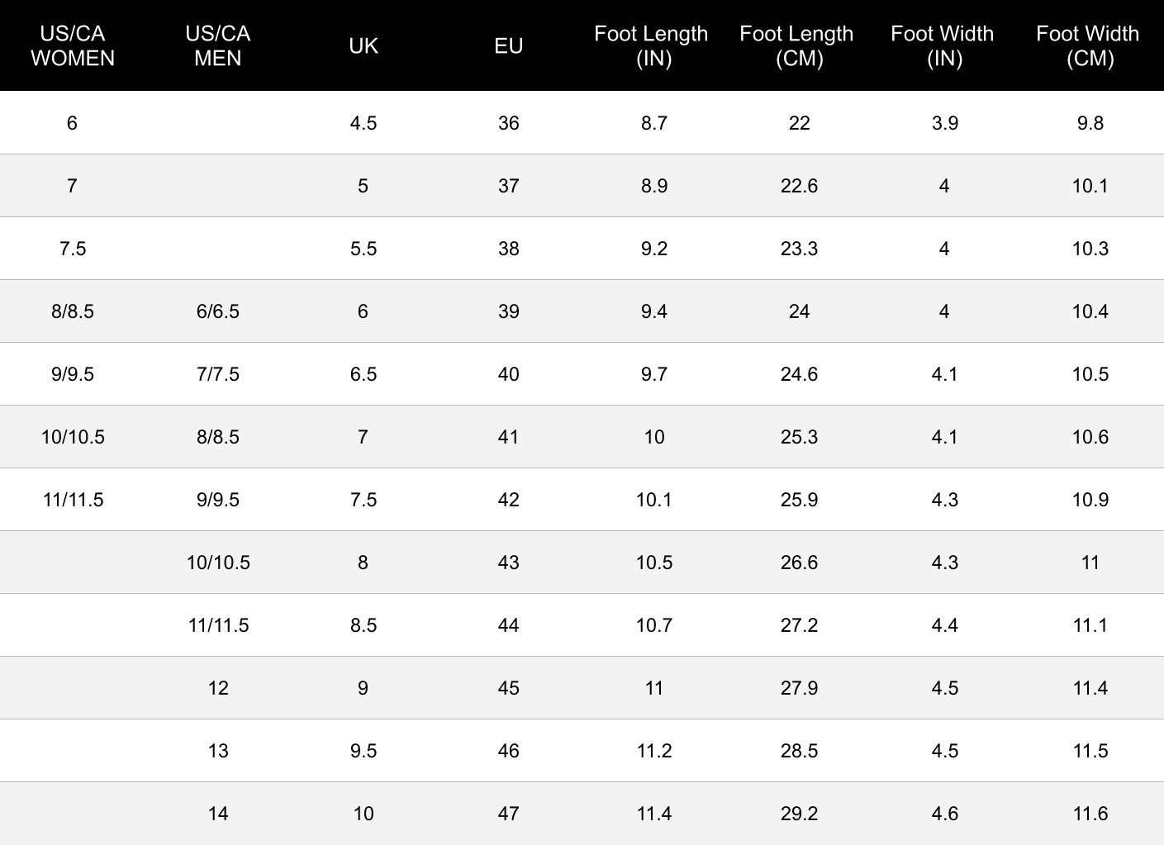Screen dimensions: 1164x845
Task: Select the EU size 42 cell
Action: coord(509,500)
